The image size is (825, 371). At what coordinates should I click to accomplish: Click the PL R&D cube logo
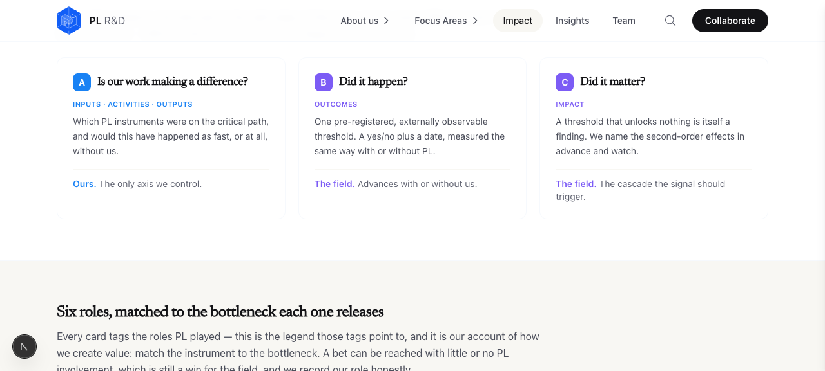(69, 21)
